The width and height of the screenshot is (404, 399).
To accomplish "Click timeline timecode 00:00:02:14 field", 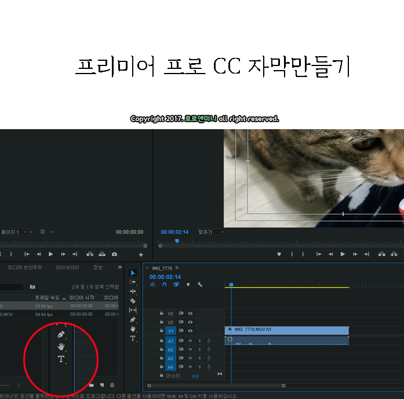I will pos(165,277).
